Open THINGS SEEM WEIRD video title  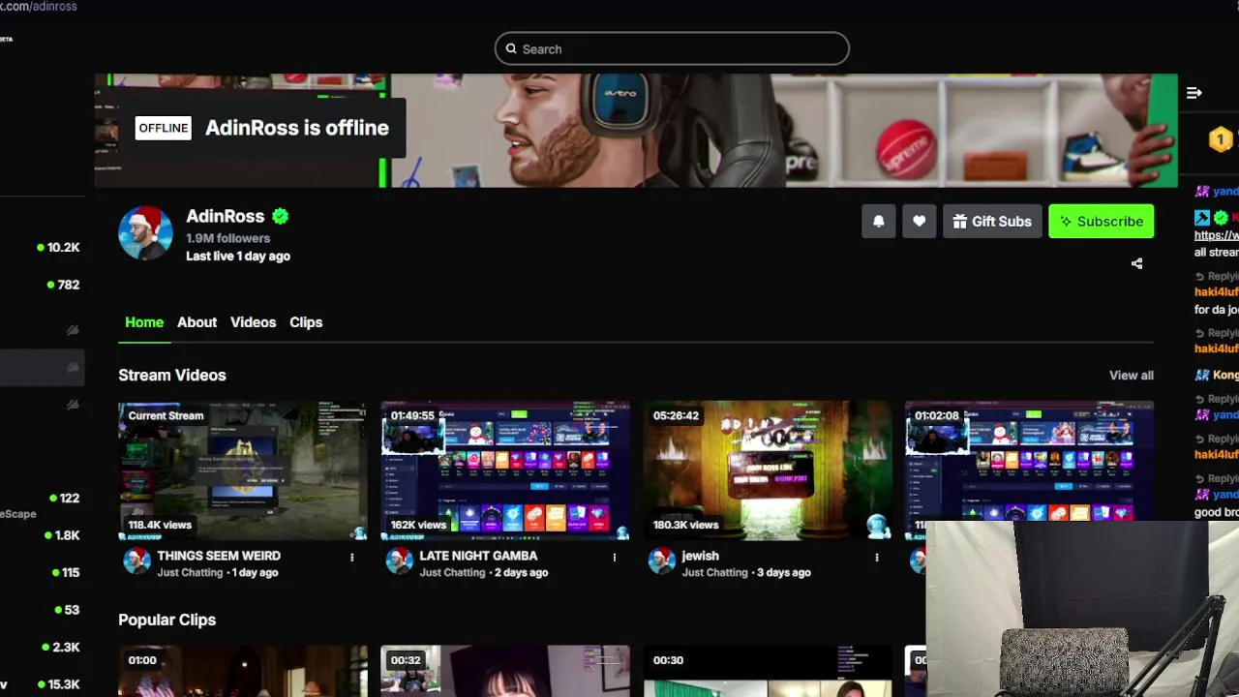pyautogui.click(x=219, y=556)
